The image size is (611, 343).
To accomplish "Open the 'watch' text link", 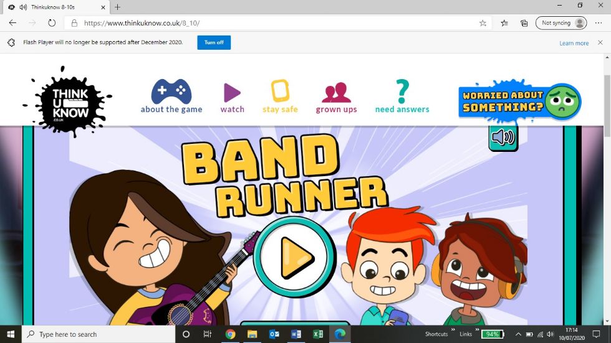I will click(232, 110).
